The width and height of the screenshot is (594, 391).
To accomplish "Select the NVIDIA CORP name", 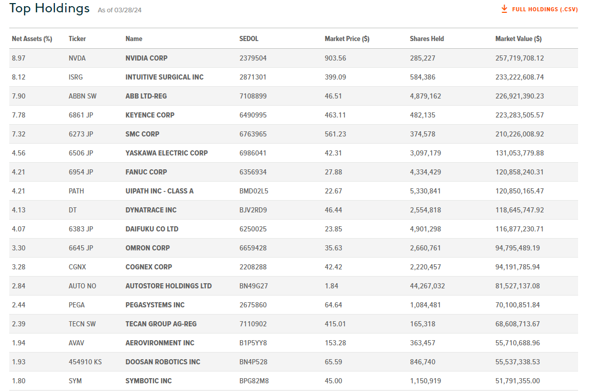I will click(147, 58).
